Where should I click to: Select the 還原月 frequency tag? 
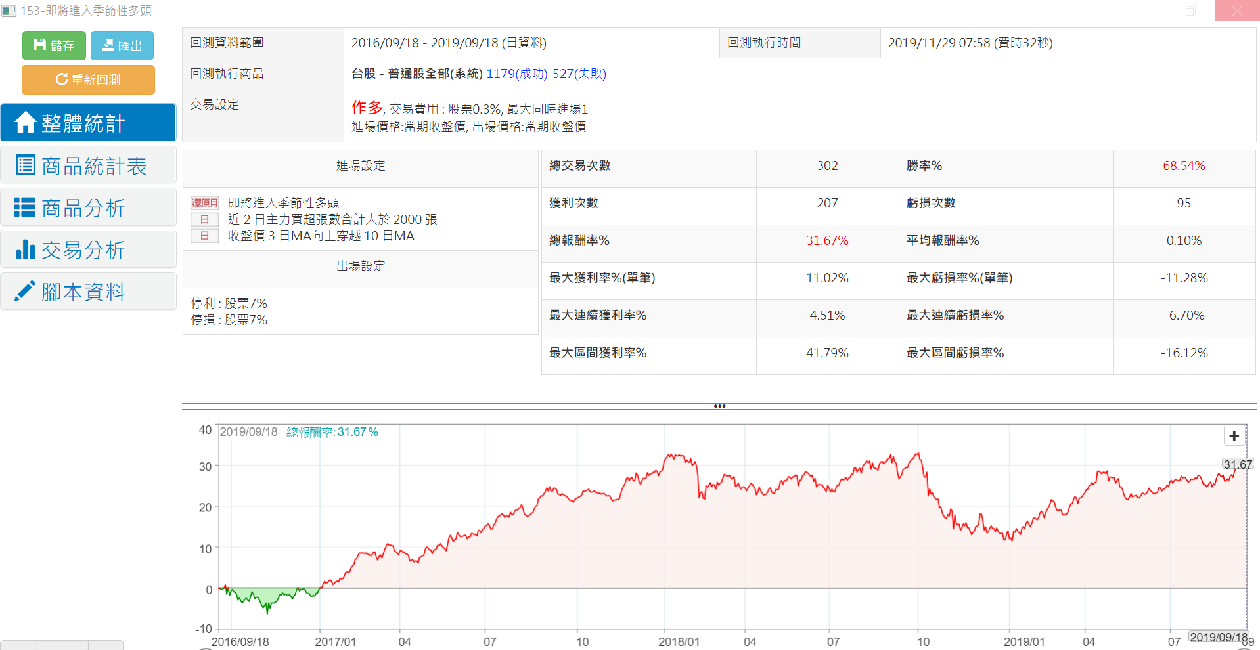pos(204,203)
